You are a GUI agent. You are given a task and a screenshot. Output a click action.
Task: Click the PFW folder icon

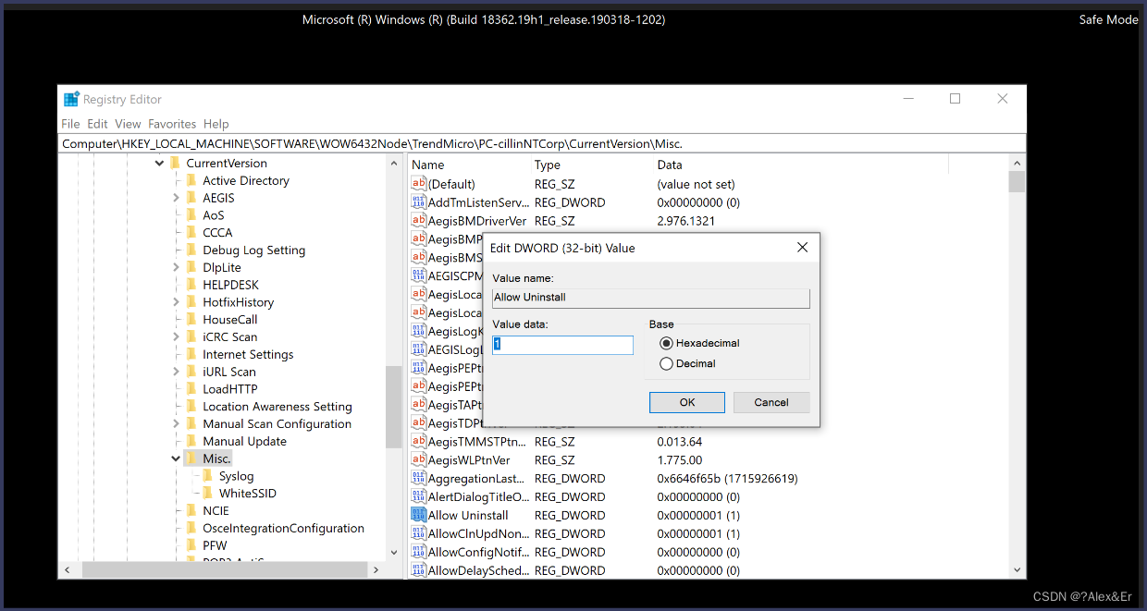pyautogui.click(x=191, y=545)
